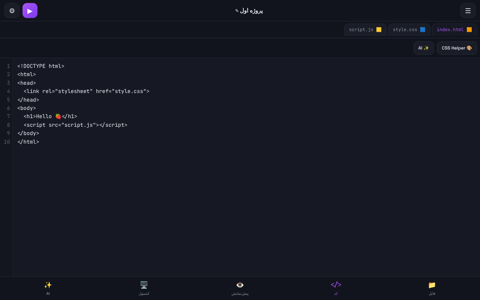Screen dimensions: 480x300
Task: Click the link rel stylesheet line
Action: click(87, 91)
